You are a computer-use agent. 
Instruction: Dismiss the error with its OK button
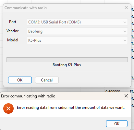[x=117, y=123]
